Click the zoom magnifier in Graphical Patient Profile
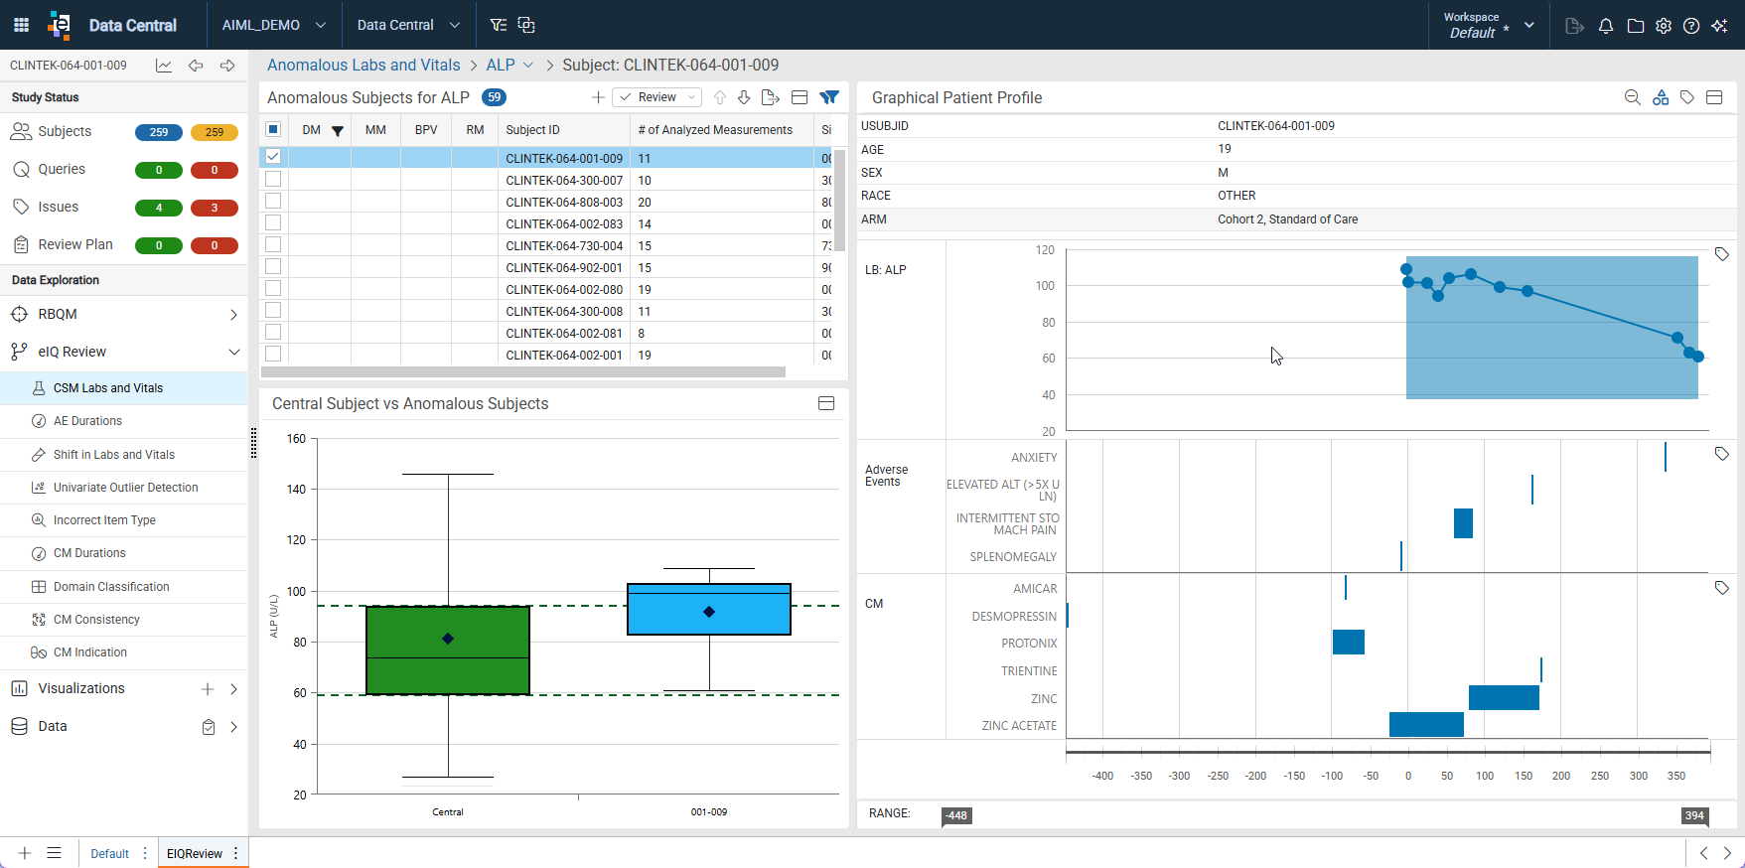Viewport: 1745px width, 868px height. click(1632, 97)
